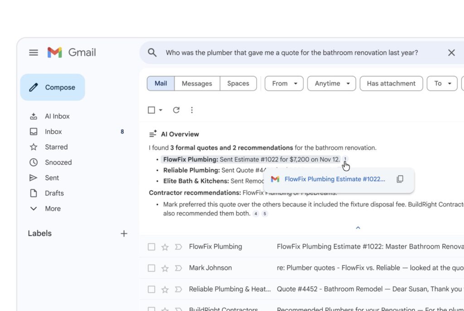This screenshot has width=464, height=311.
Task: Collapse the AI Overview with the chevron
Action: pos(358,228)
